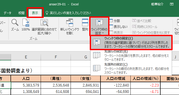Click the 人口の増減(%) header cell
This screenshot has width=179, height=95.
coord(146,79)
